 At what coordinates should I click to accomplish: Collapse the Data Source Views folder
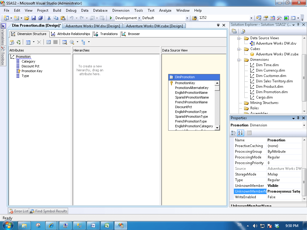coord(239,38)
